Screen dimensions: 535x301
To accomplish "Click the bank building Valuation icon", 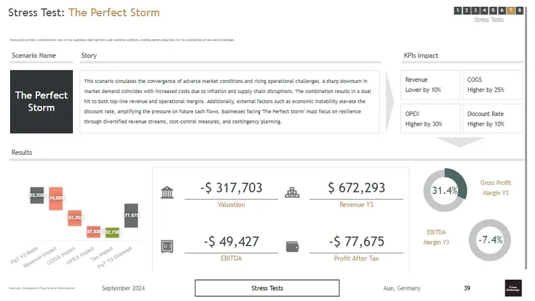I will coord(167,192).
